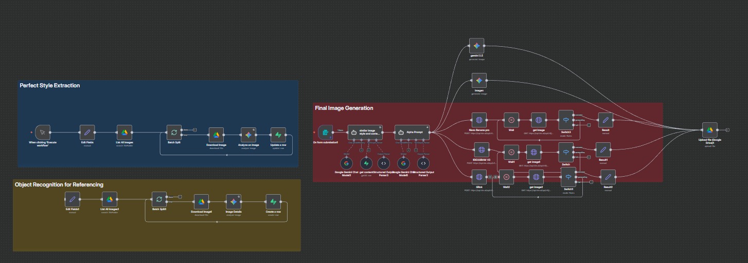This screenshot has width=748, height=263.
Task: Select the Google Gemini Chat Model2 sub-node
Action: tap(346, 163)
